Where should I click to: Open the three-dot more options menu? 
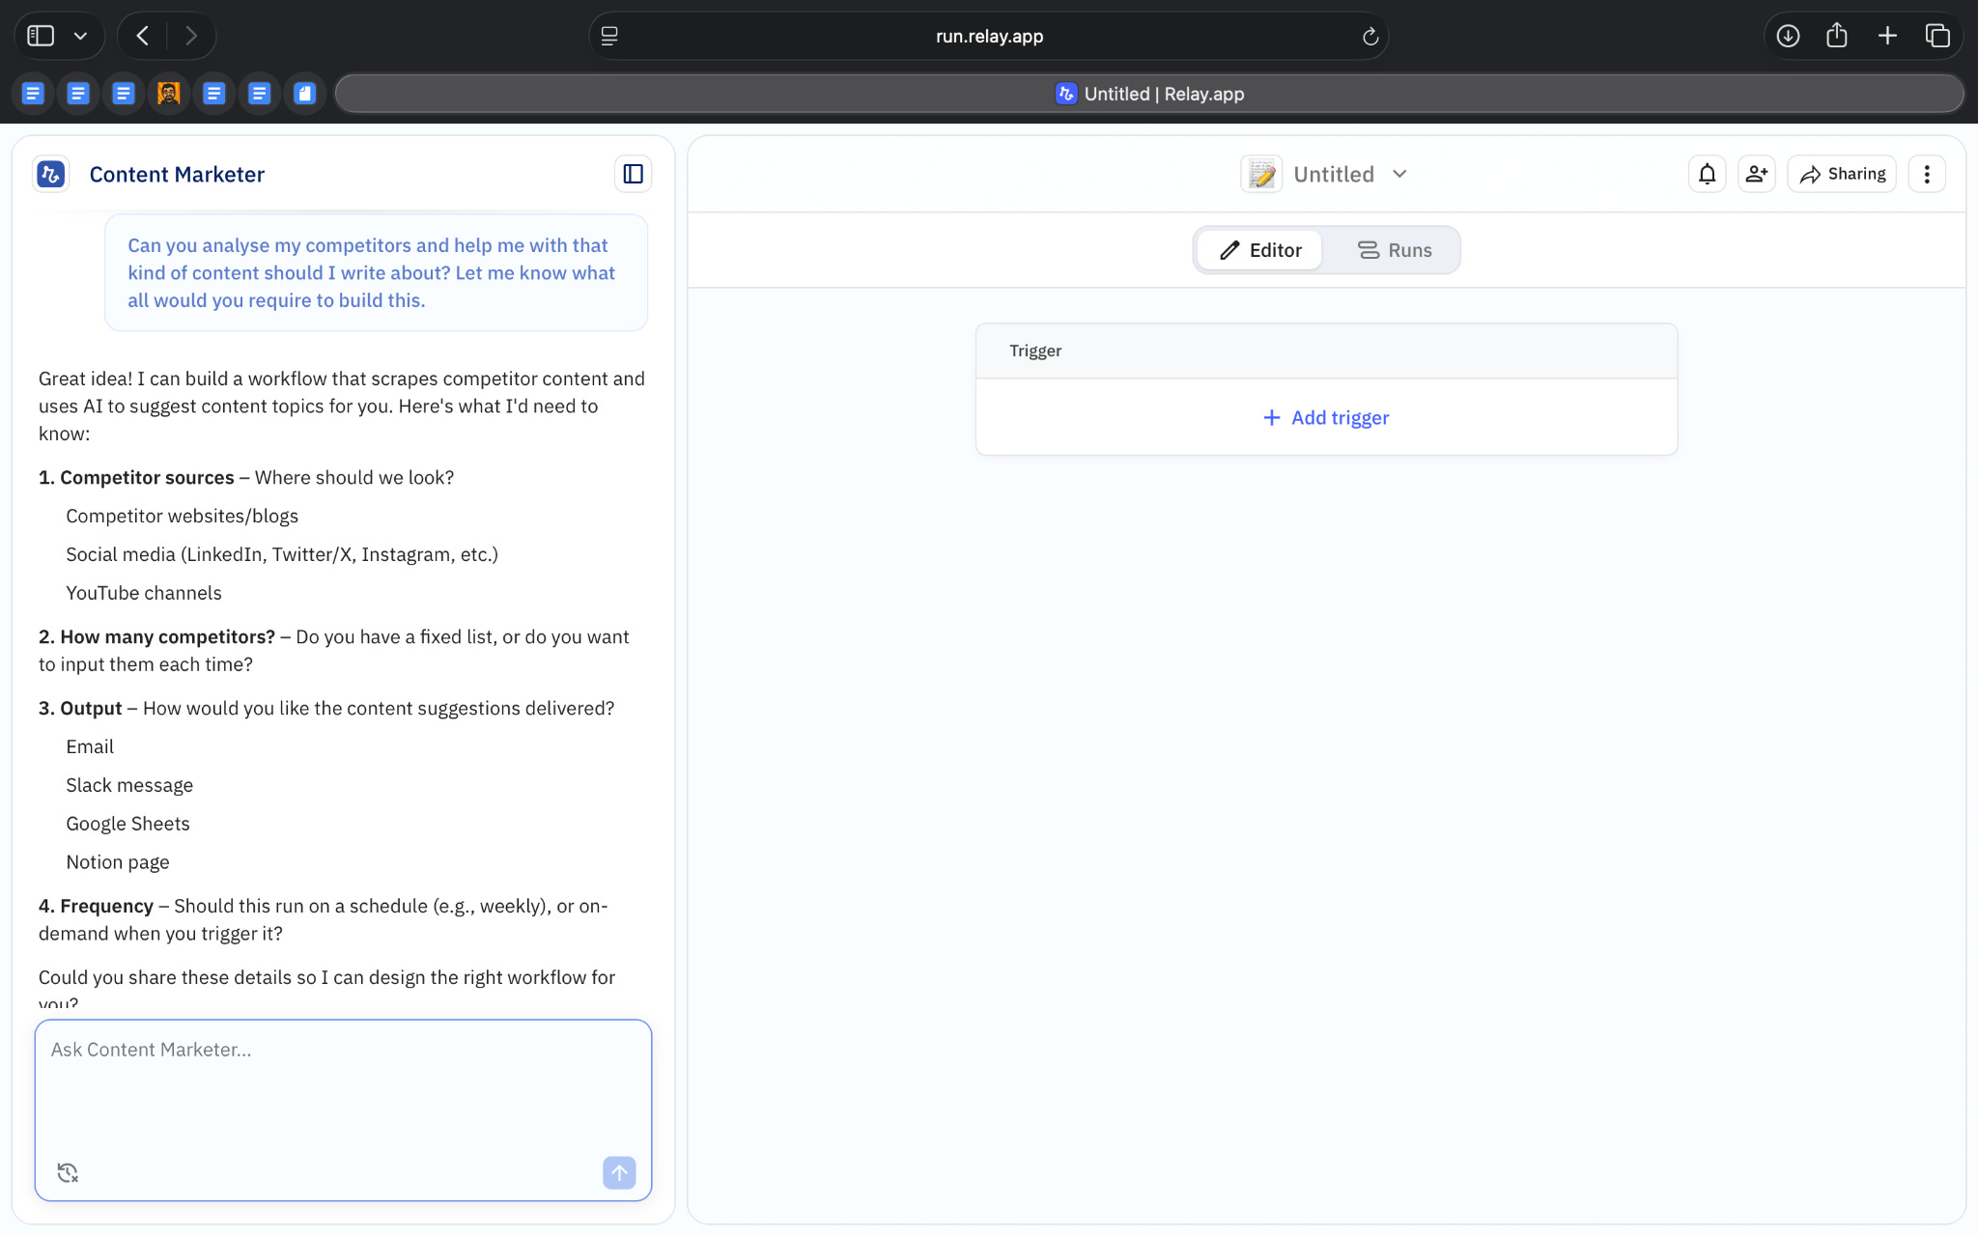(1926, 174)
